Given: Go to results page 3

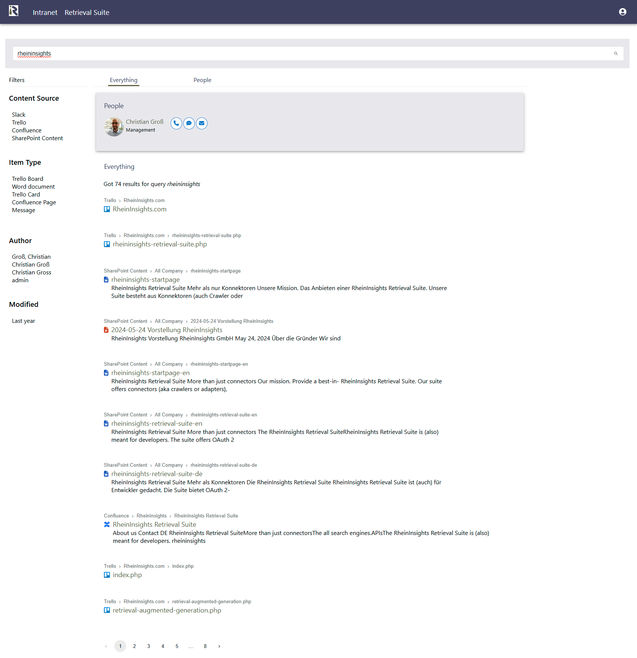Looking at the screenshot, I should point(149,646).
